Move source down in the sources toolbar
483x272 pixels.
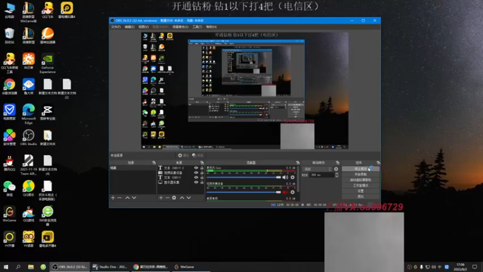[x=188, y=198]
